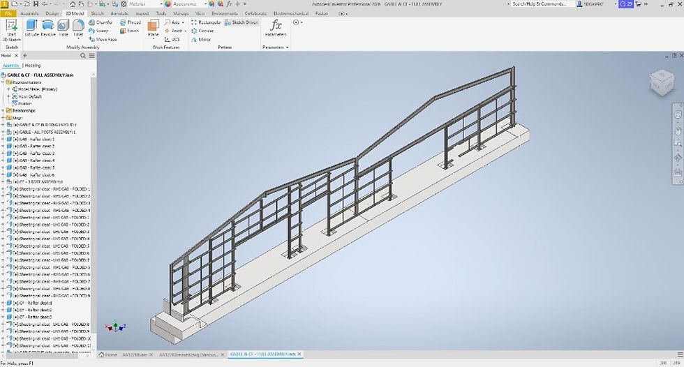Open the View ribbon tab
This screenshot has width=684, height=367.
200,13
